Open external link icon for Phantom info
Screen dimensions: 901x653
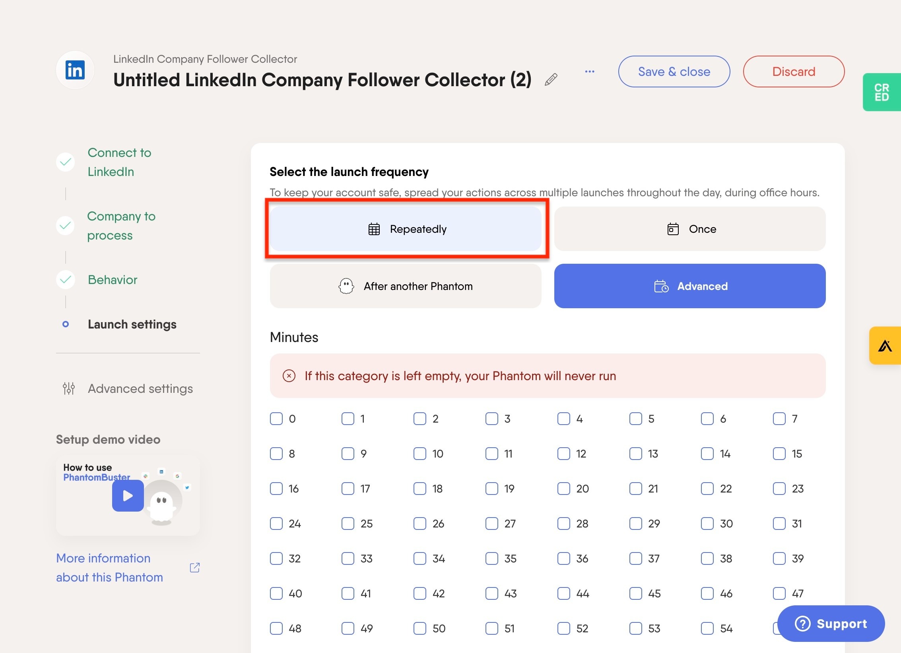tap(195, 568)
